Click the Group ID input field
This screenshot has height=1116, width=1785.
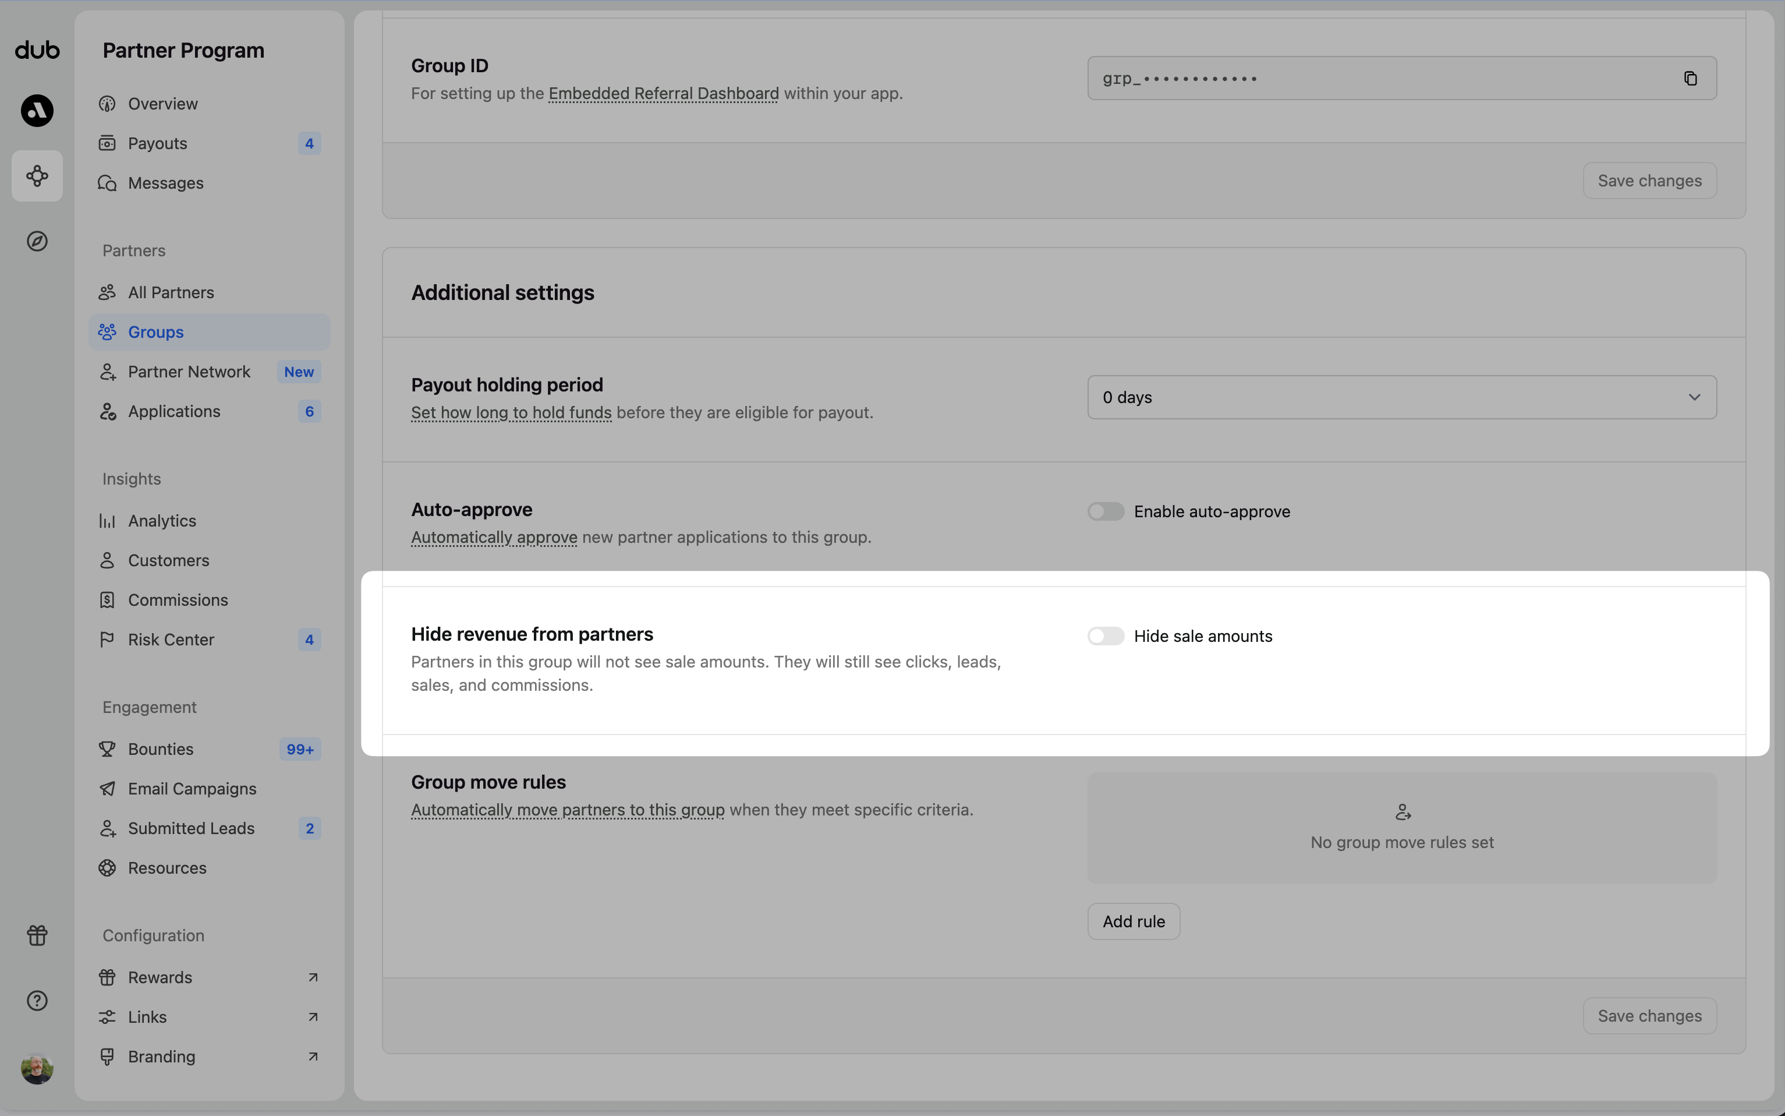point(1401,78)
